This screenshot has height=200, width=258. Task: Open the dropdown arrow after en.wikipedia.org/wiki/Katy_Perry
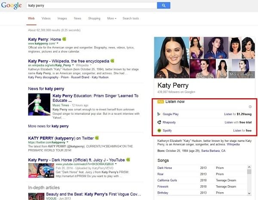click(73, 65)
